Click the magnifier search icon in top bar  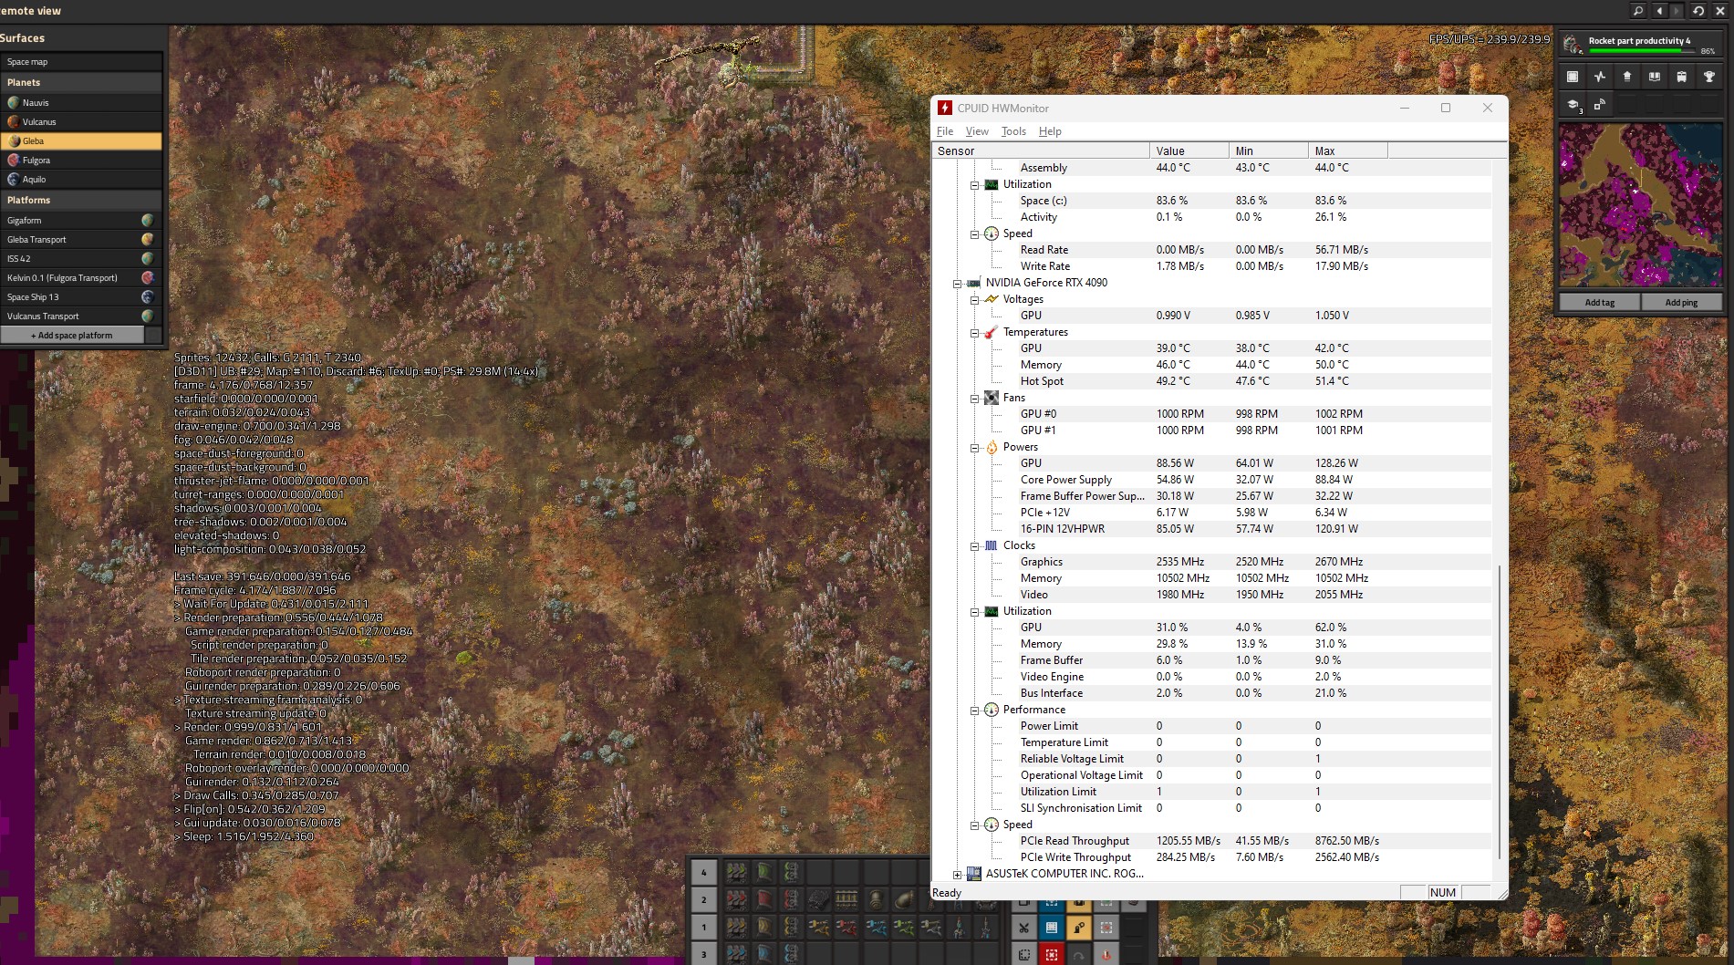[x=1638, y=11]
